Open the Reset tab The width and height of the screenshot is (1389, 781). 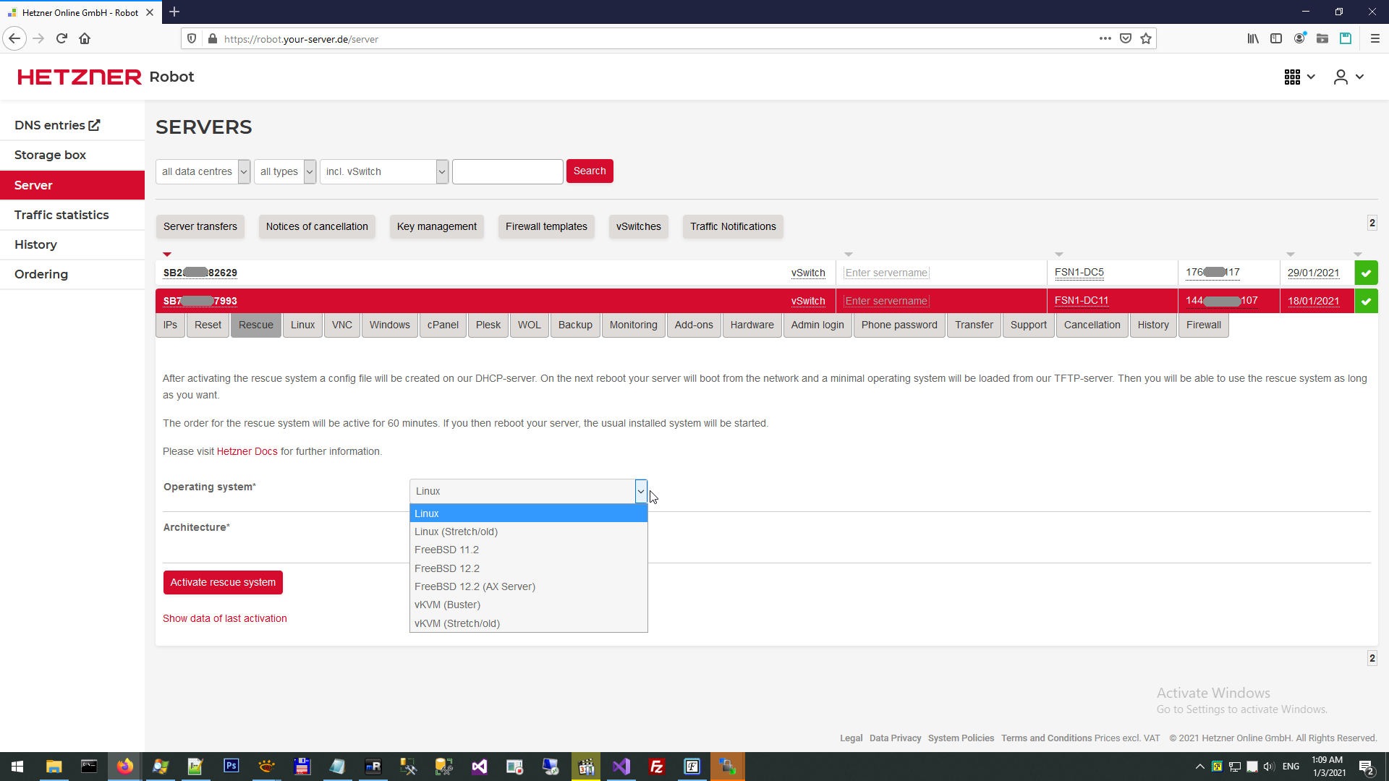pyautogui.click(x=208, y=325)
